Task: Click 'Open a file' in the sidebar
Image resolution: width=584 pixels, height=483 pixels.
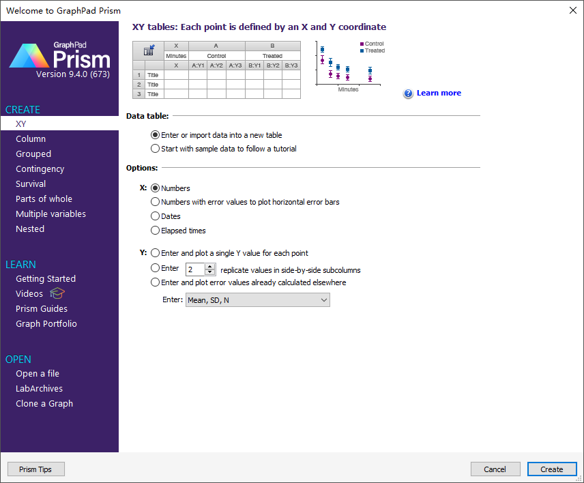Action: tap(38, 374)
